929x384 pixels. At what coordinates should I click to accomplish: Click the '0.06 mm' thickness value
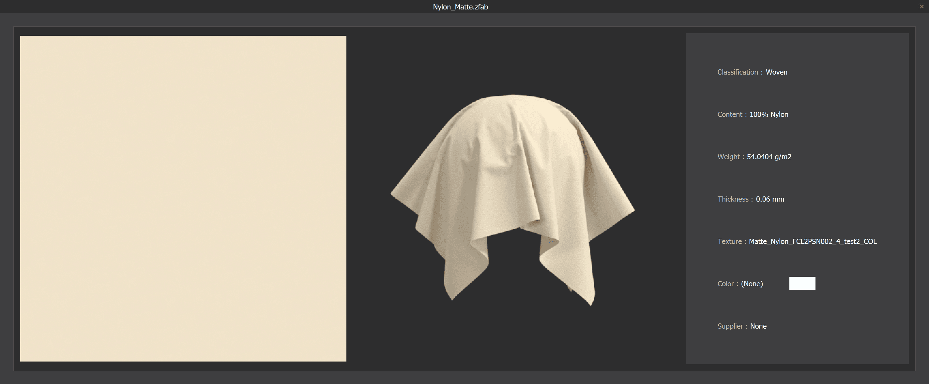tap(770, 199)
